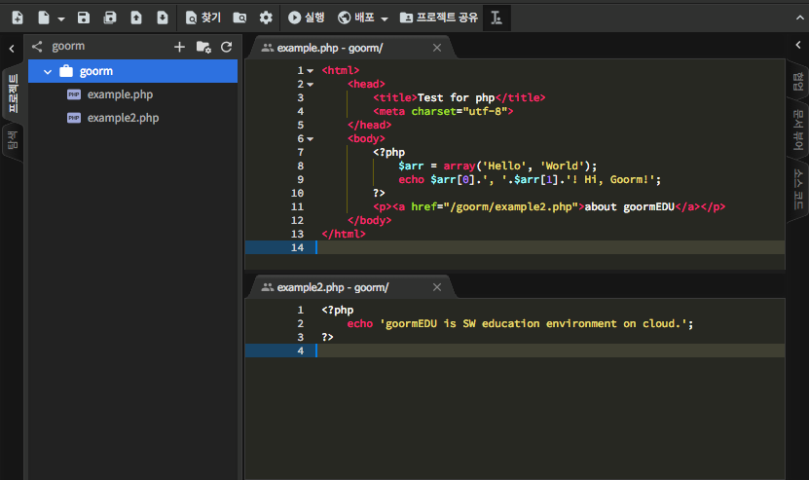
Task: Fold the html tag on line 1
Action: (x=310, y=70)
